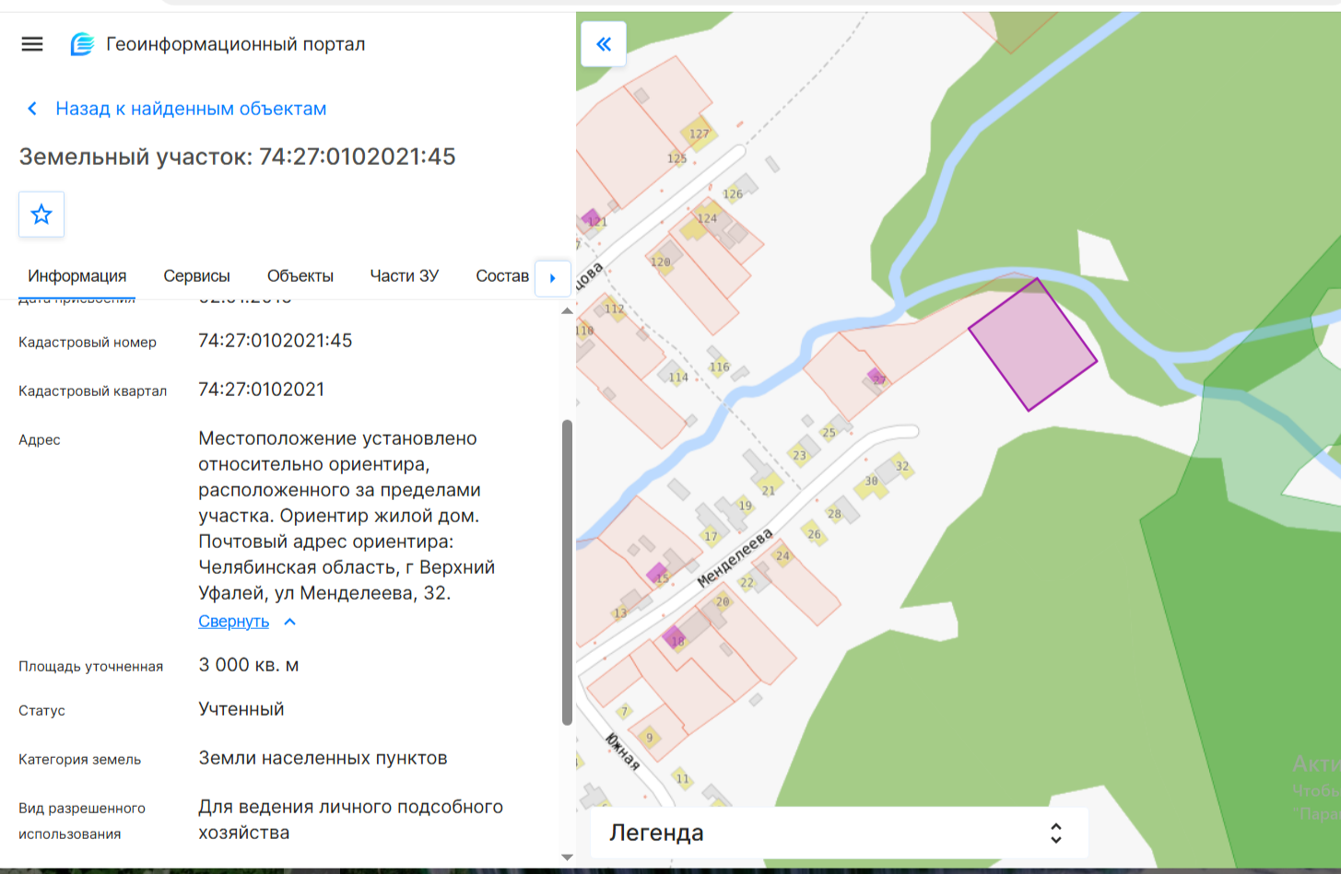Image resolution: width=1341 pixels, height=874 pixels.
Task: Click building number 32 on map
Action: click(902, 466)
